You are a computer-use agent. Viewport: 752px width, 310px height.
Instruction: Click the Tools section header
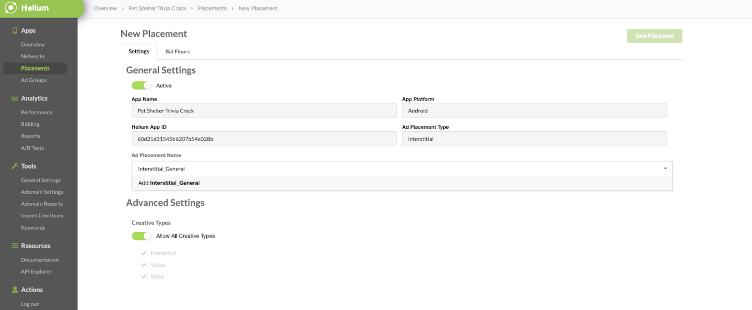(28, 166)
